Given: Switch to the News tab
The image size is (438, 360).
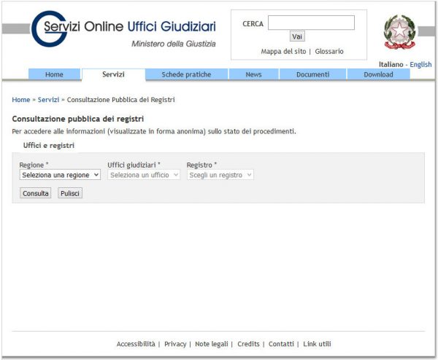Looking at the screenshot, I should click(x=253, y=74).
